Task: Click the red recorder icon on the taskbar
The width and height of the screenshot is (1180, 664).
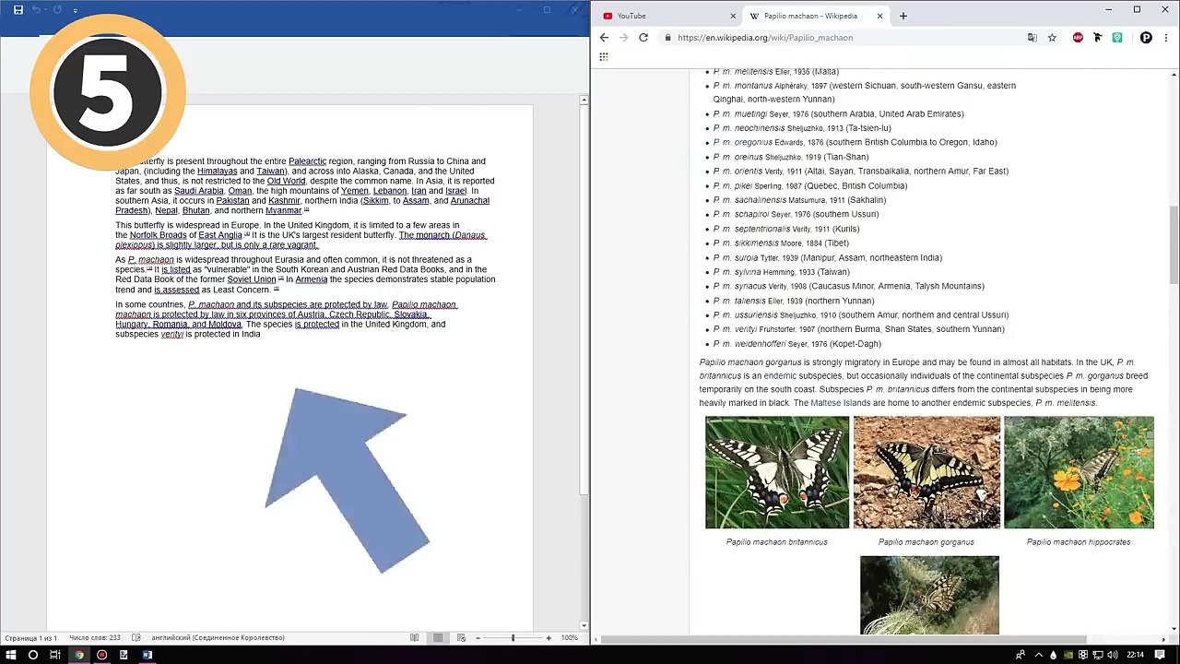Action: [101, 655]
